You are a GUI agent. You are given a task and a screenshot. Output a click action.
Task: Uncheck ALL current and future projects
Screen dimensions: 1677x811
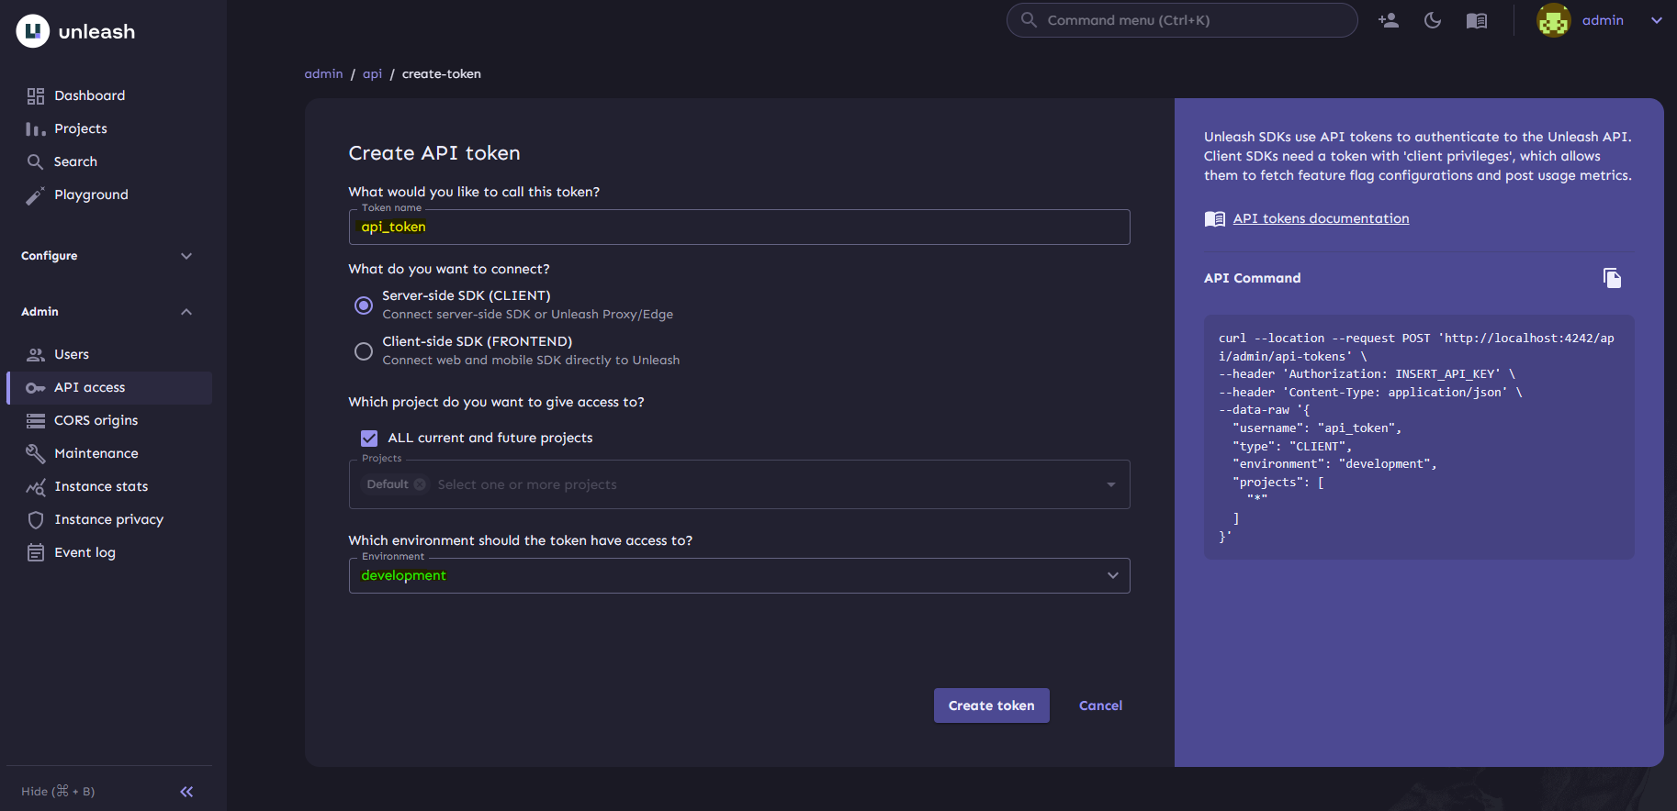[x=369, y=439]
